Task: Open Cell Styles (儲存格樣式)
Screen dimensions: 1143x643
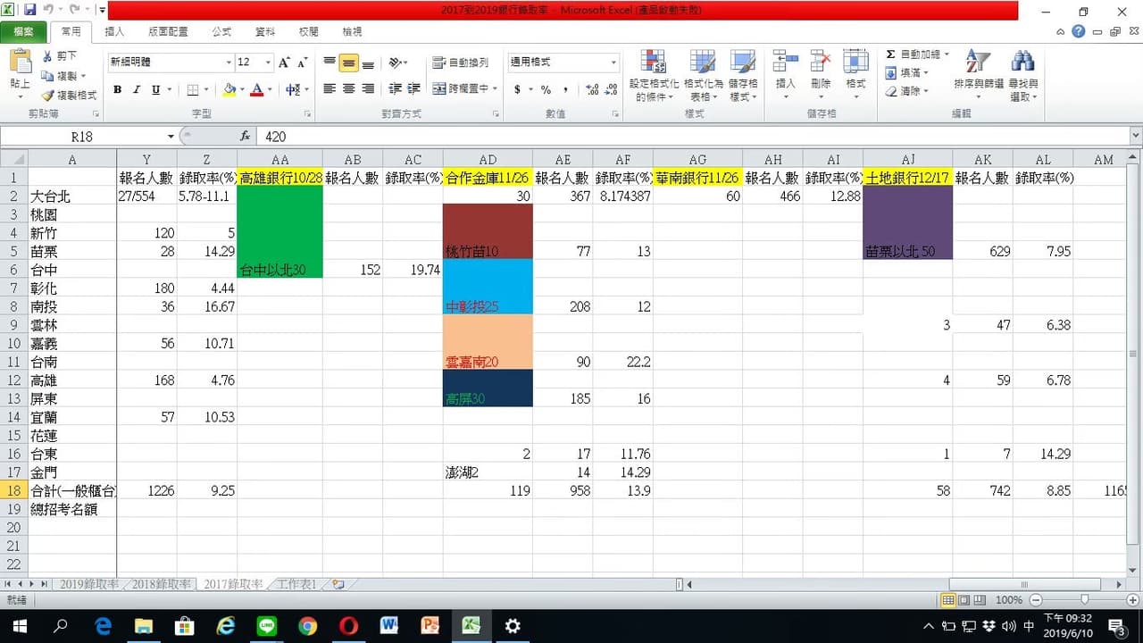Action: click(x=743, y=76)
